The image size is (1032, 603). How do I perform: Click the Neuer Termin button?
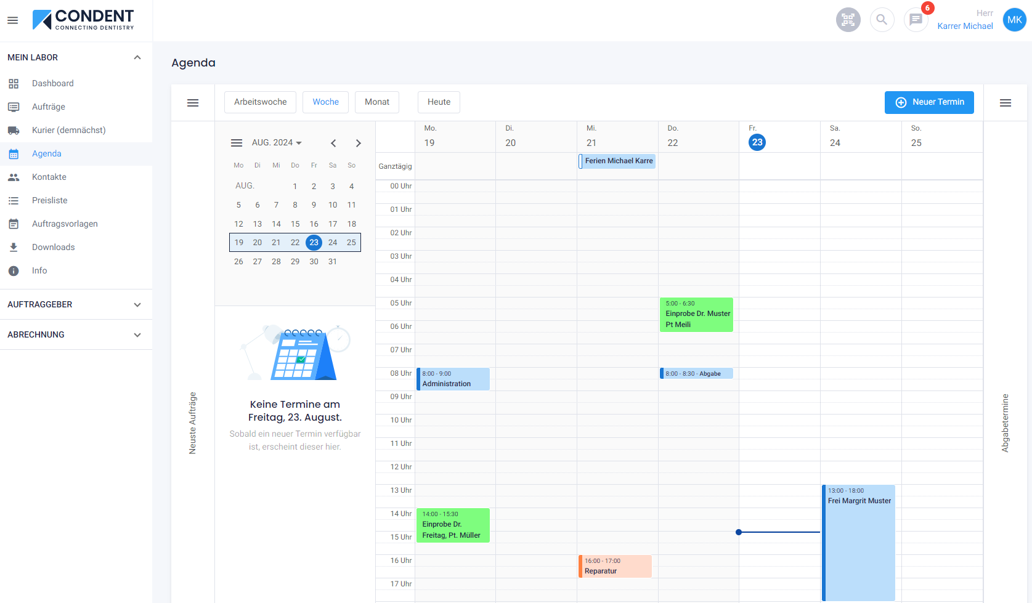click(x=929, y=102)
